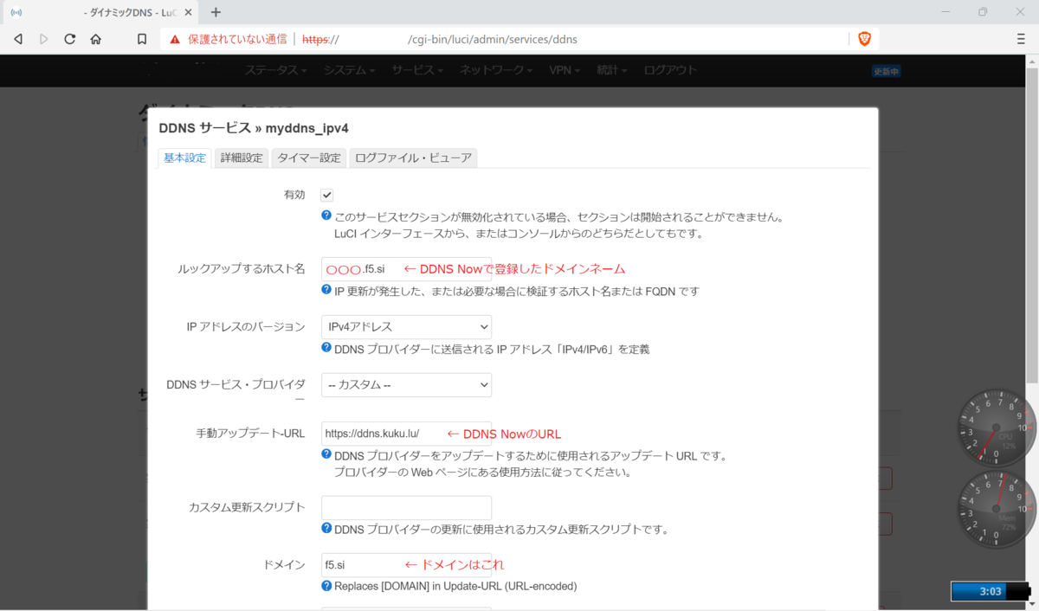1039x611 pixels.
Task: Click the insecure connection warning triangle
Action: [175, 39]
